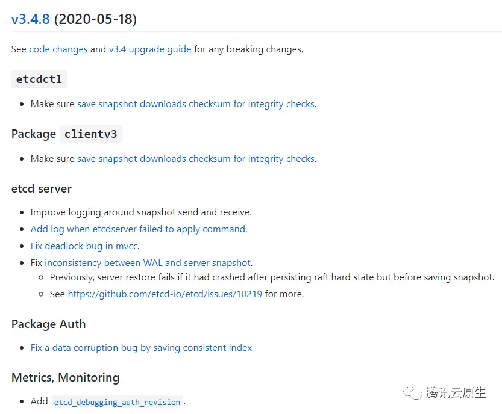The image size is (502, 414).
Task: Click the 'Improve logging around snapshot' bullet text
Action: [x=141, y=212]
